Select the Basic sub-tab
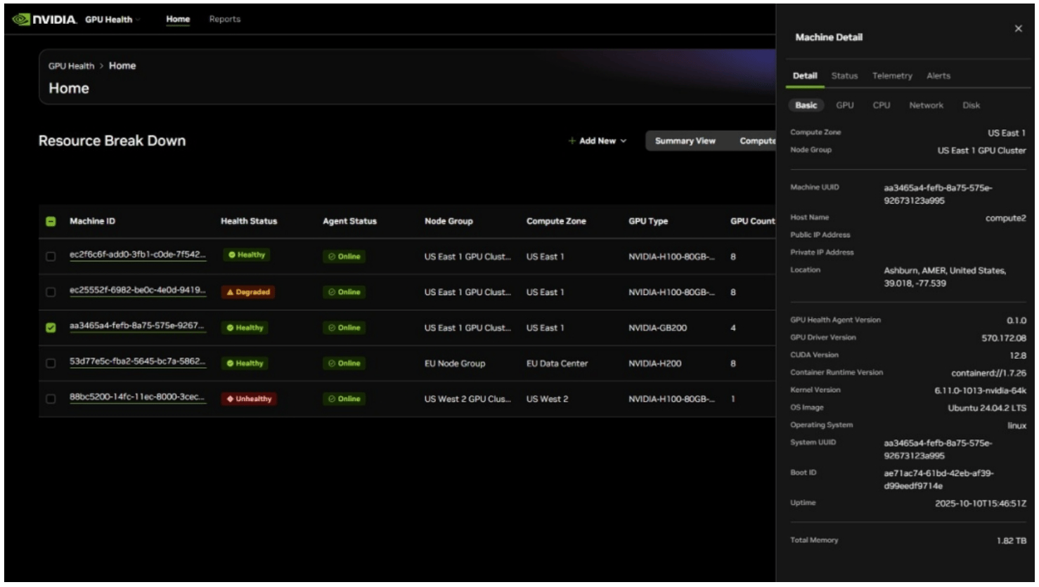1039x587 pixels. 806,105
